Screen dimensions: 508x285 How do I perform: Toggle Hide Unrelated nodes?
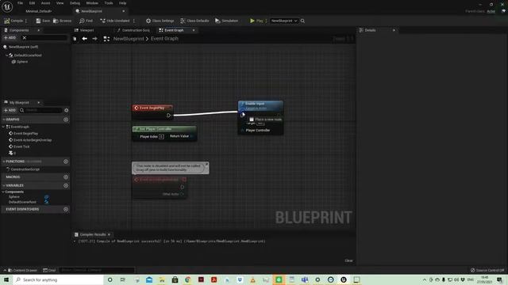[114, 21]
